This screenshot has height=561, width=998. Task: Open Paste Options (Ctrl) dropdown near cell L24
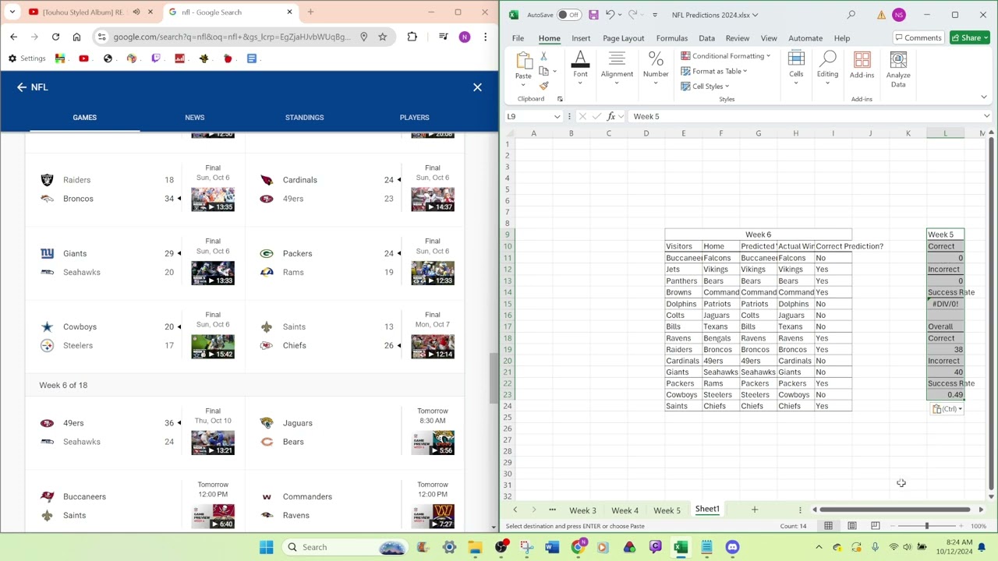tap(947, 409)
